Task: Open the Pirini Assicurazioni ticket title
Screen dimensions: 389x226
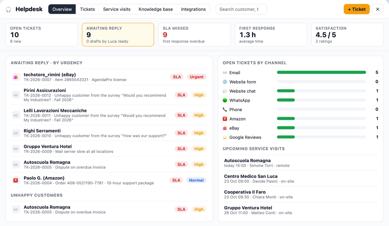Action: coord(45,90)
